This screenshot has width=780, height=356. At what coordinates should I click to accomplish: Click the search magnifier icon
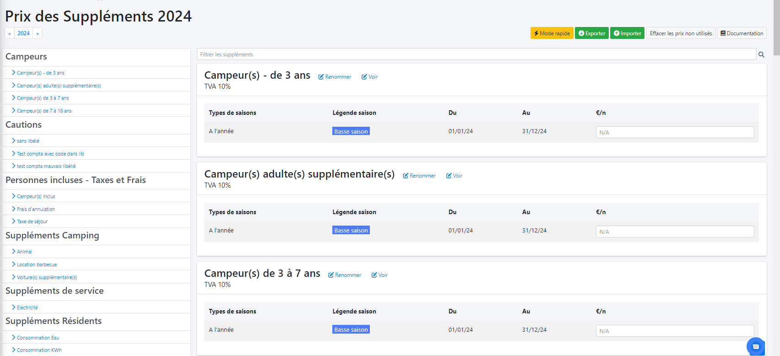pyautogui.click(x=761, y=54)
